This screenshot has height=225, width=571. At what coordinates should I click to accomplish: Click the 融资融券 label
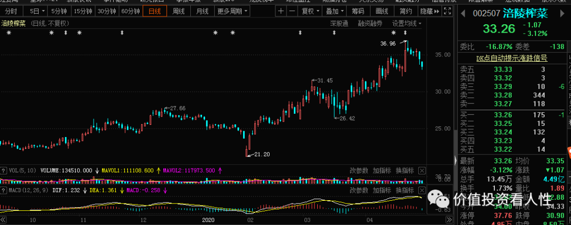[370, 24]
